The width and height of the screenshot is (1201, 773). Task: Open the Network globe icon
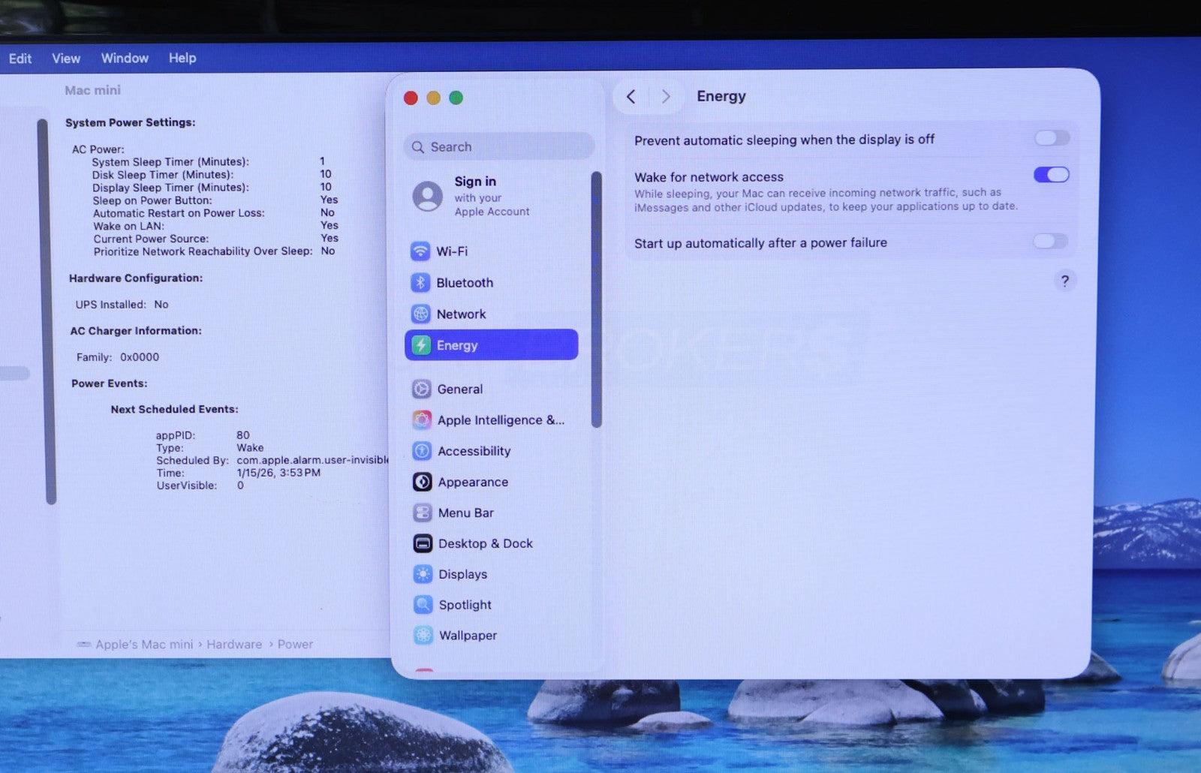pos(420,314)
